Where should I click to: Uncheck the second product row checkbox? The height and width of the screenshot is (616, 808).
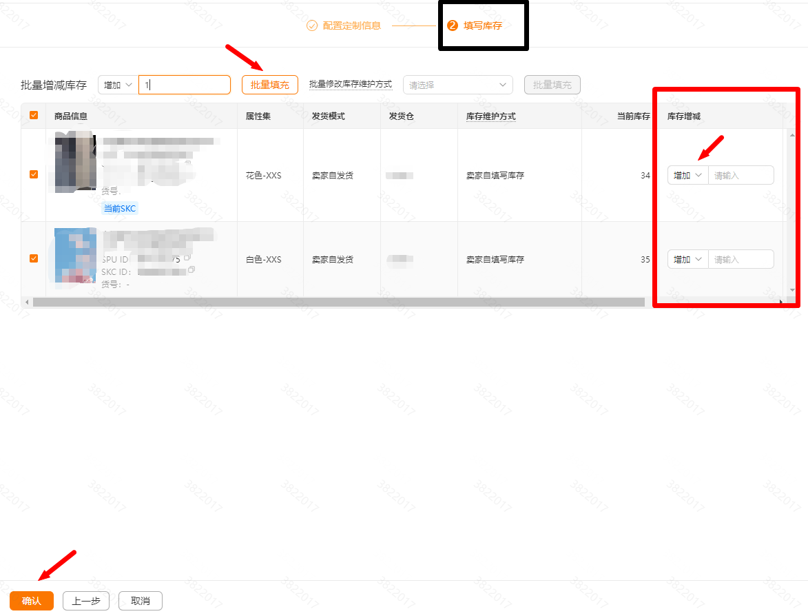[x=33, y=258]
